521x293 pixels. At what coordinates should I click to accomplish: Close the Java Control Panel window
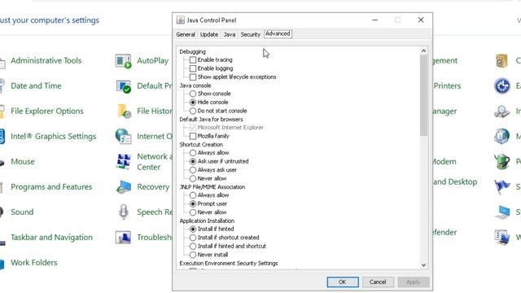point(421,20)
